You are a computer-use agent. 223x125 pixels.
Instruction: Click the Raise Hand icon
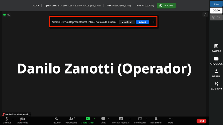pyautogui.click(x=156, y=120)
